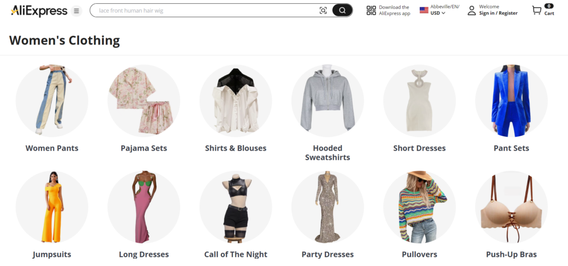Click the user profile icon
568x266 pixels.
[471, 11]
